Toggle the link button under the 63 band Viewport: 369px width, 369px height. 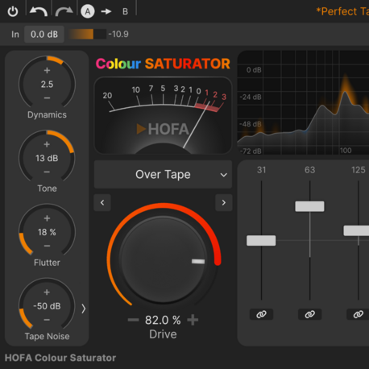coord(309,314)
